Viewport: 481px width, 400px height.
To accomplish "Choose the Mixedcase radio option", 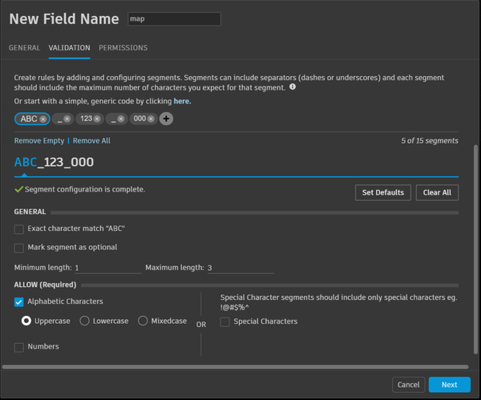I will point(143,321).
